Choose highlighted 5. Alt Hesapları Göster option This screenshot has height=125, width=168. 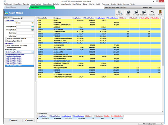tap(19, 66)
